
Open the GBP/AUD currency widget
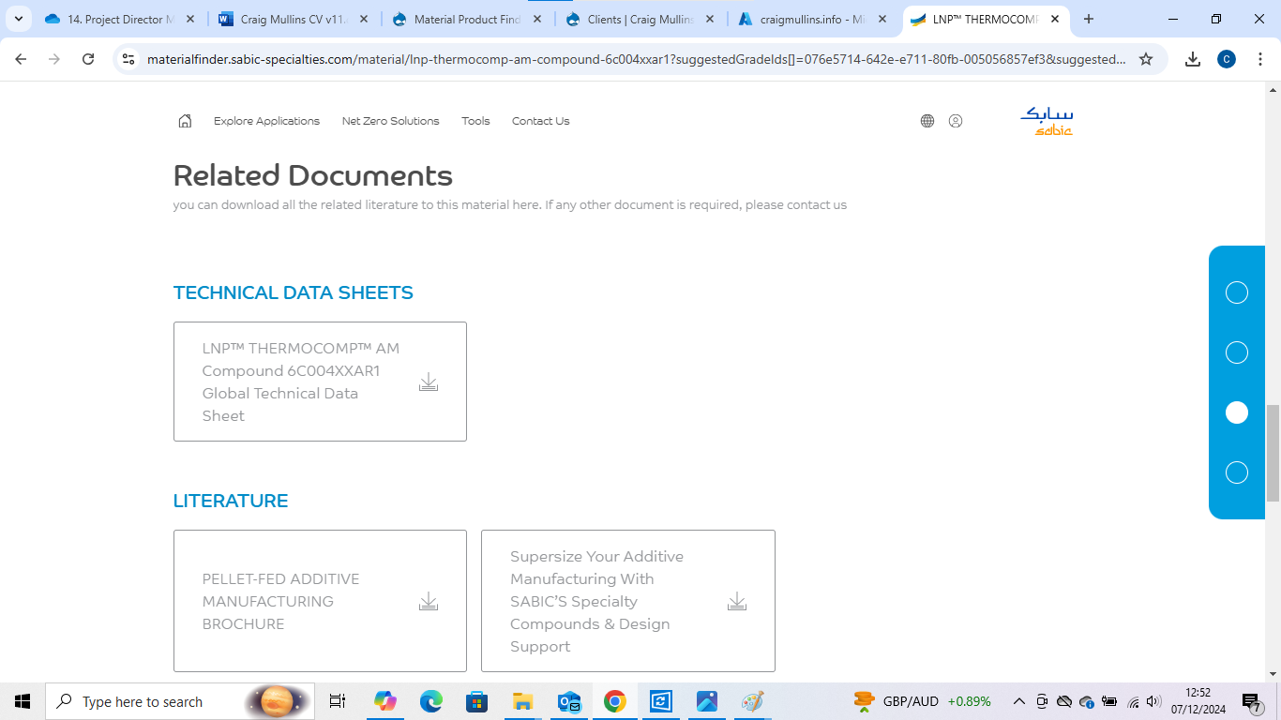pos(922,701)
